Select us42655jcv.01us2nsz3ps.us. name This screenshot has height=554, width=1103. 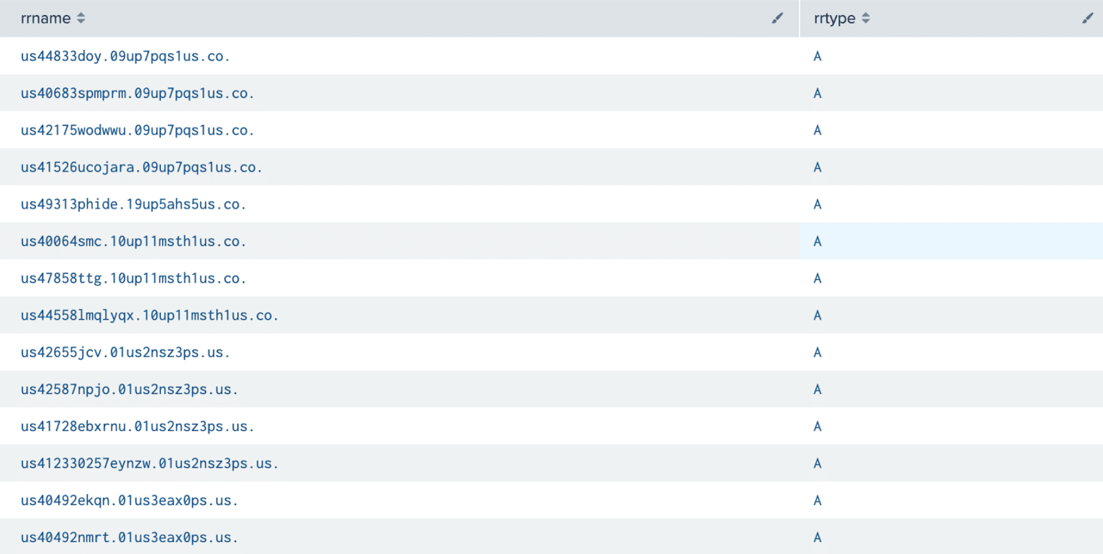tap(125, 352)
